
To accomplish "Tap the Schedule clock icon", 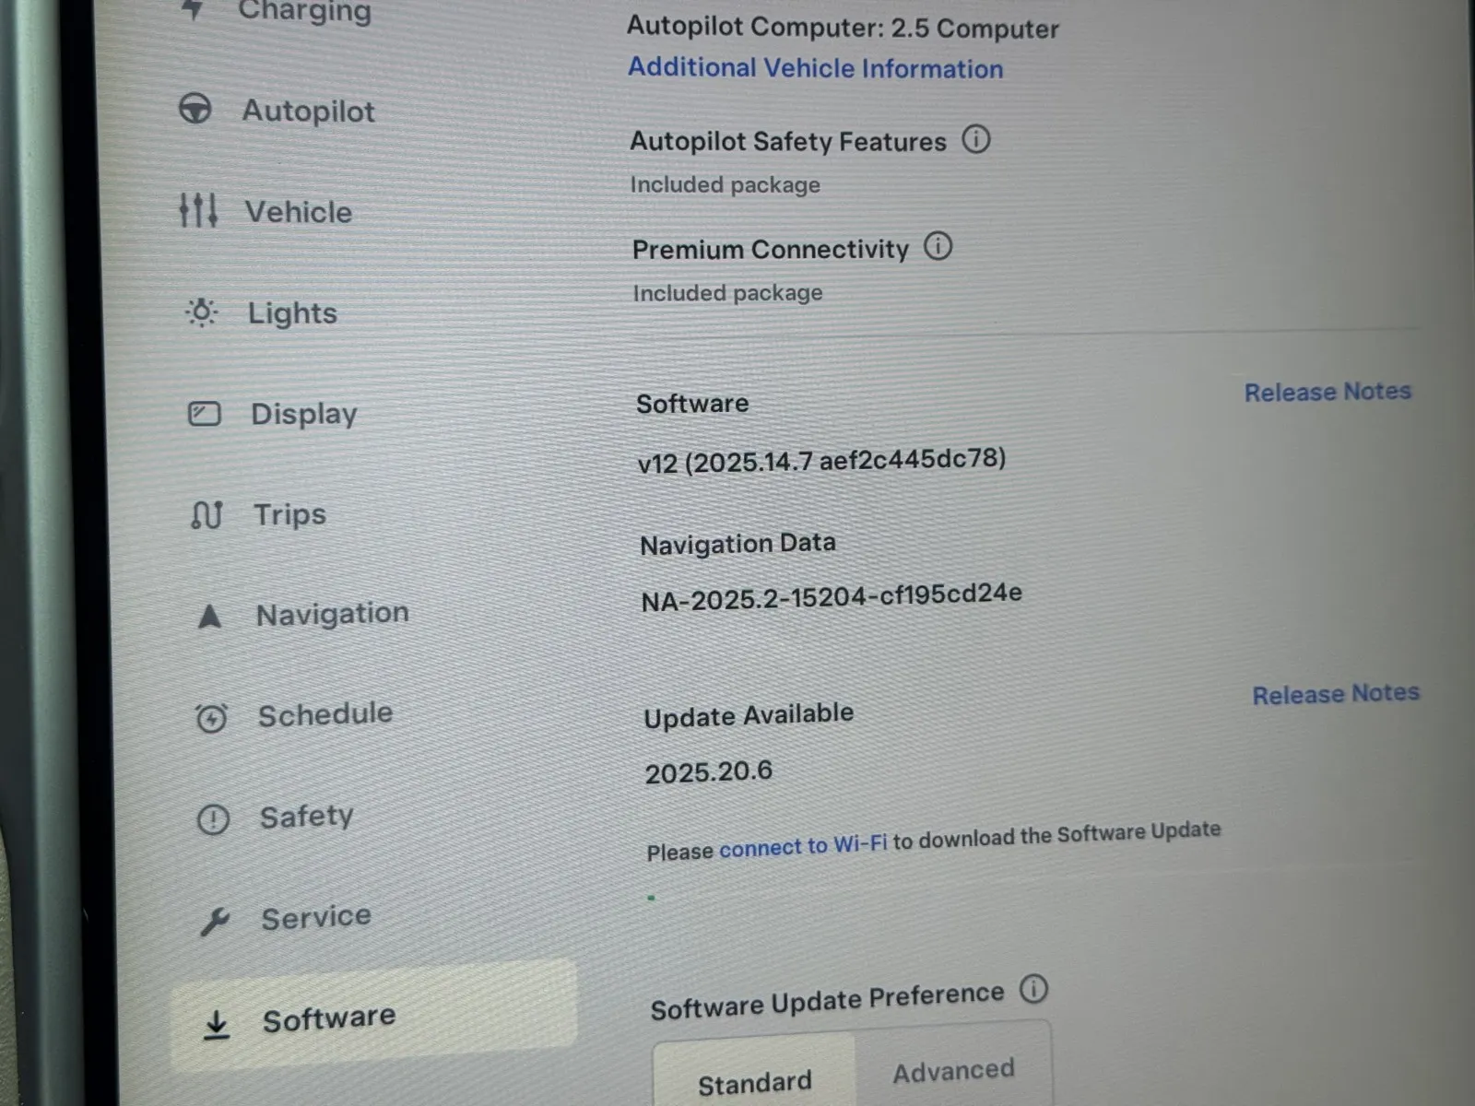I will 211,717.
